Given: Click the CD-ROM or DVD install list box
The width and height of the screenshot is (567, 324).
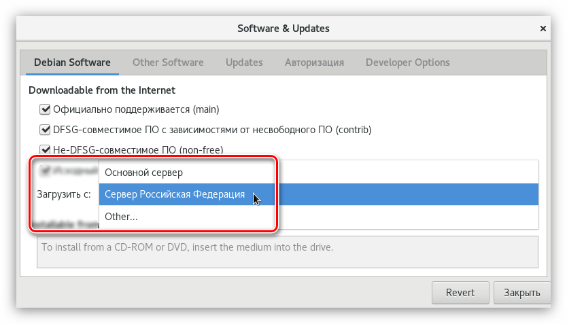Looking at the screenshot, I should pos(288,251).
